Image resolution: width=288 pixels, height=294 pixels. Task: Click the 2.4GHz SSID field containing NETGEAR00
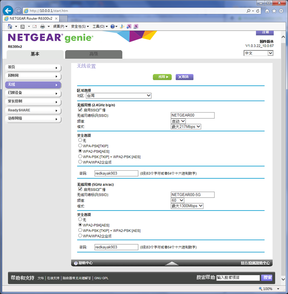pos(193,115)
